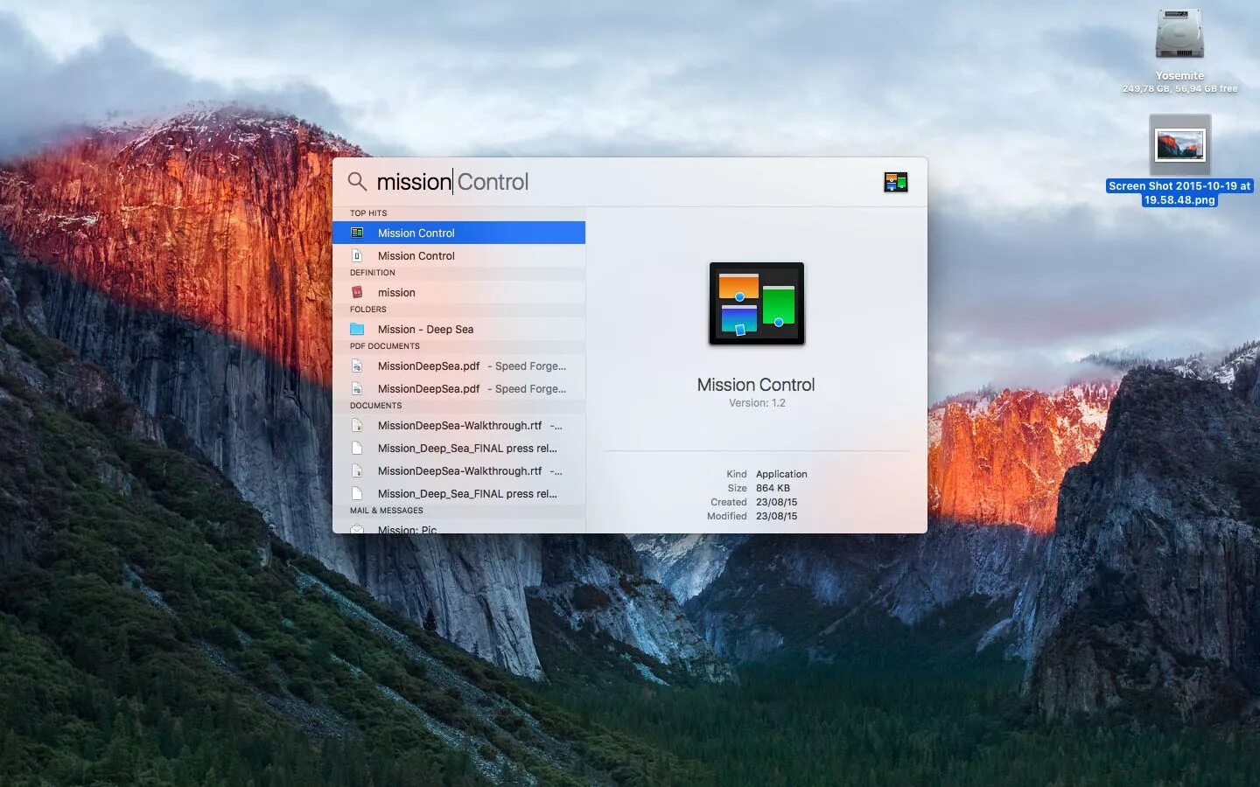Click the Spotlight magnifying glass icon

(357, 182)
